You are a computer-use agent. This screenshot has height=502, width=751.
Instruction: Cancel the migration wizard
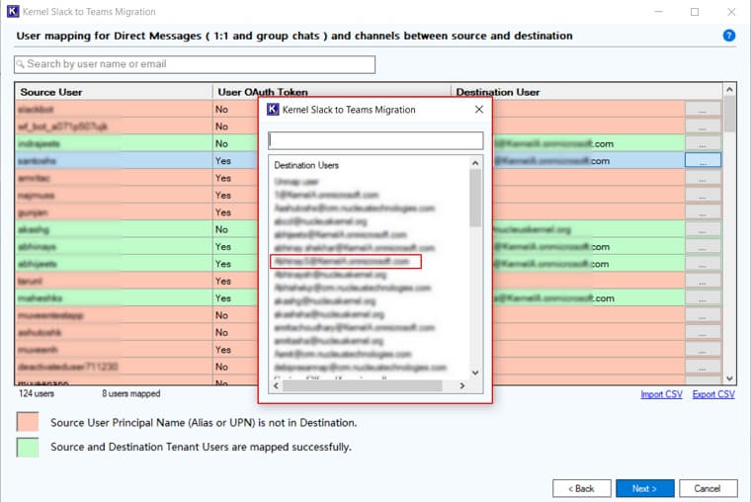pyautogui.click(x=708, y=488)
